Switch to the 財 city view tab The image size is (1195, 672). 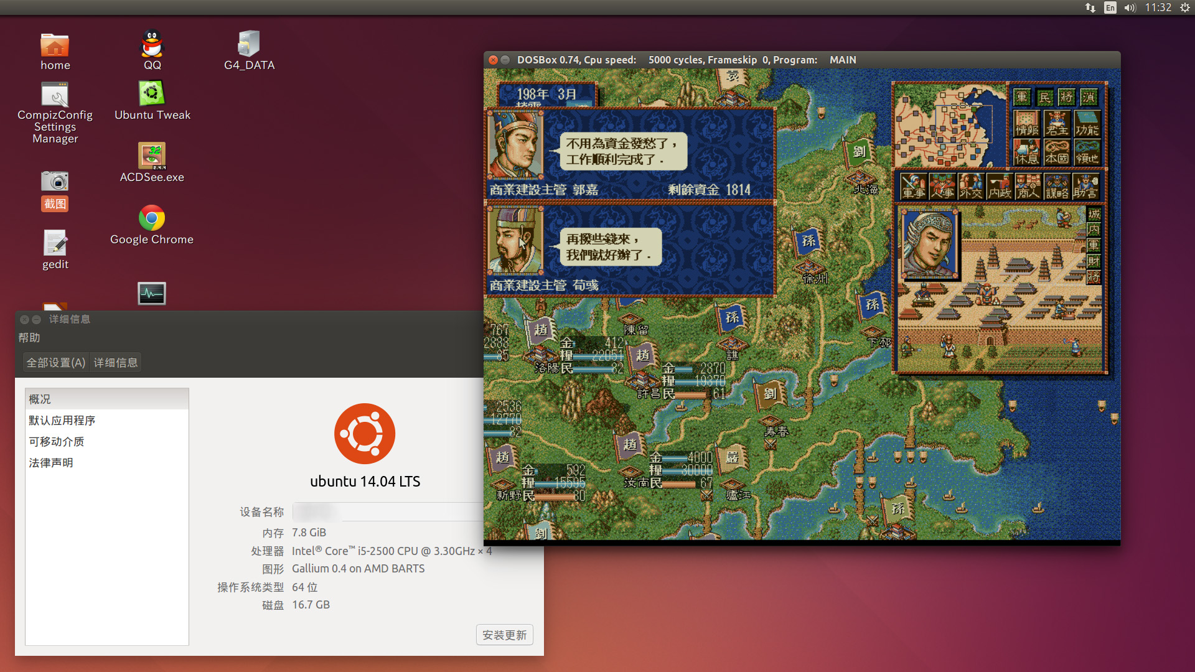(x=1094, y=261)
